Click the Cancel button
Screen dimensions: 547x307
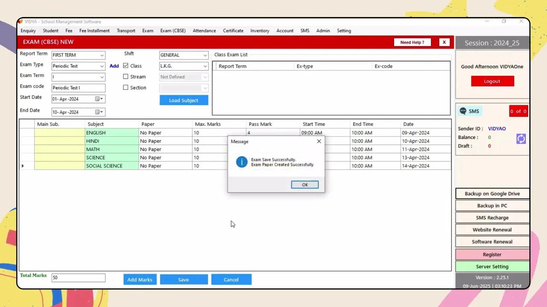pyautogui.click(x=231, y=280)
